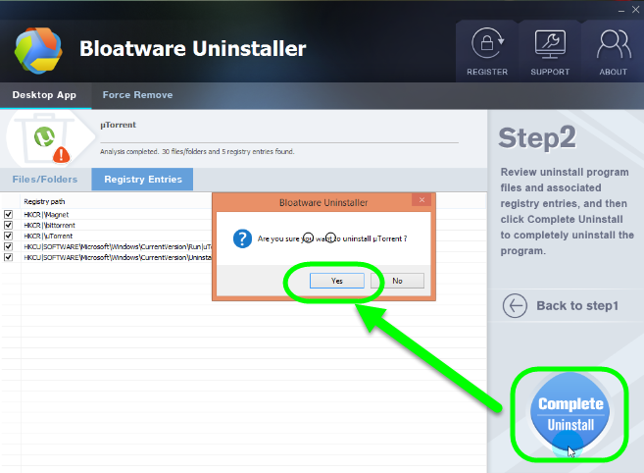Viewport: 644px width, 473px height.
Task: Click the ABOUT label text
Action: (614, 72)
